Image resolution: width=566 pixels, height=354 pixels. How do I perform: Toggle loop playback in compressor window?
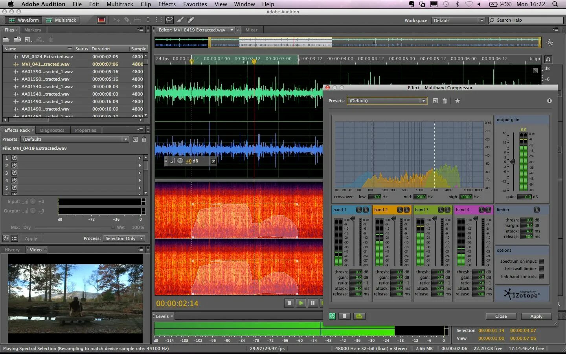tap(359, 316)
